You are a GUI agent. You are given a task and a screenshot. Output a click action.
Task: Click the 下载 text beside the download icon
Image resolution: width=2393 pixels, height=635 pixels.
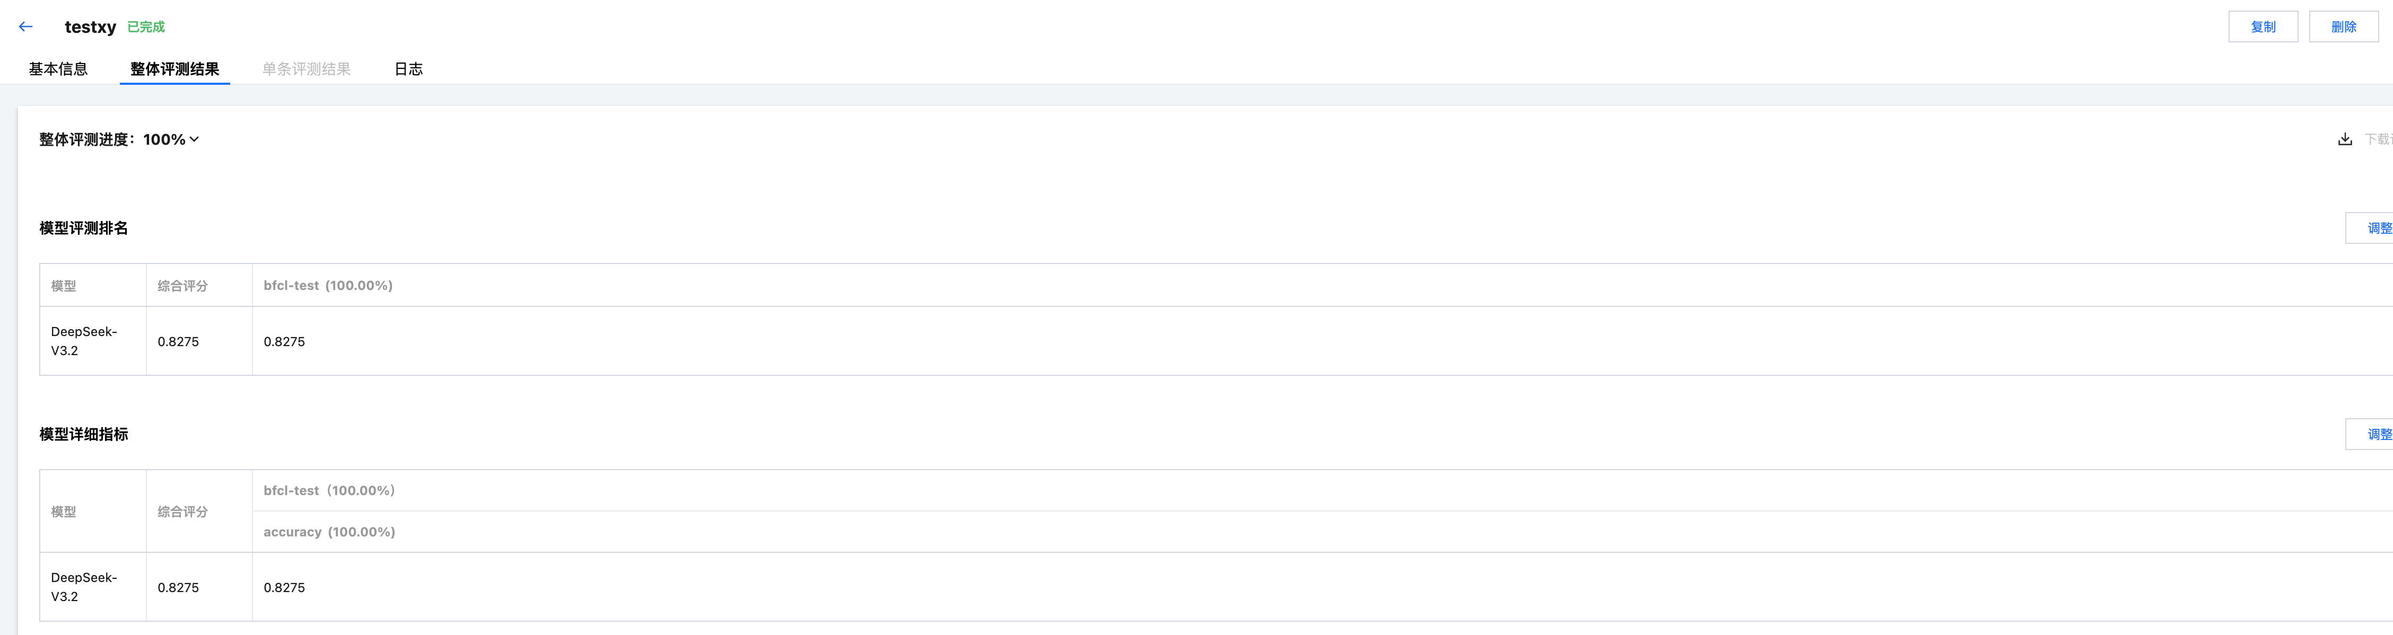tap(2377, 139)
